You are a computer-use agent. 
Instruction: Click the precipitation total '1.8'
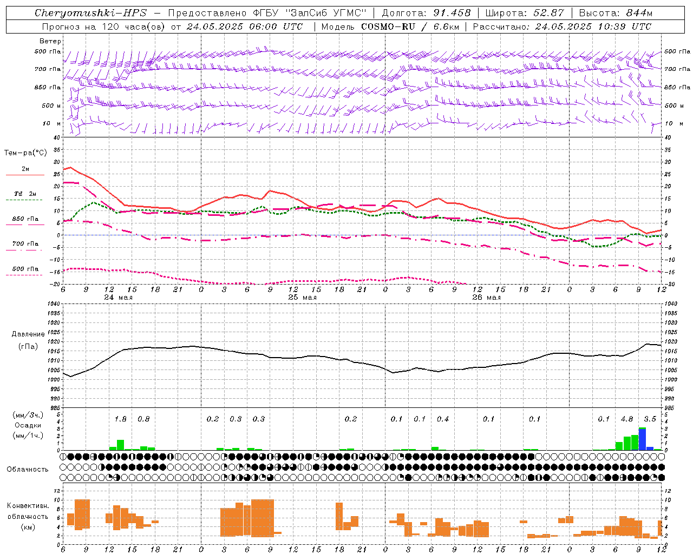(x=121, y=419)
